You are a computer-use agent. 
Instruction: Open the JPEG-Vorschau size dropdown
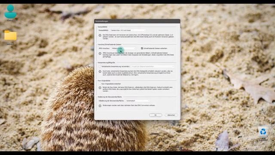click(124, 48)
